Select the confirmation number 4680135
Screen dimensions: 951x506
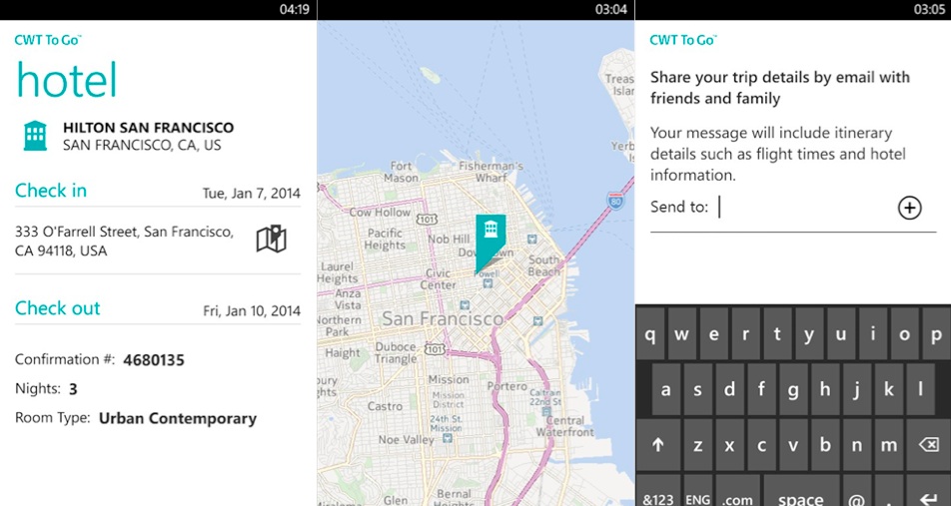[154, 360]
